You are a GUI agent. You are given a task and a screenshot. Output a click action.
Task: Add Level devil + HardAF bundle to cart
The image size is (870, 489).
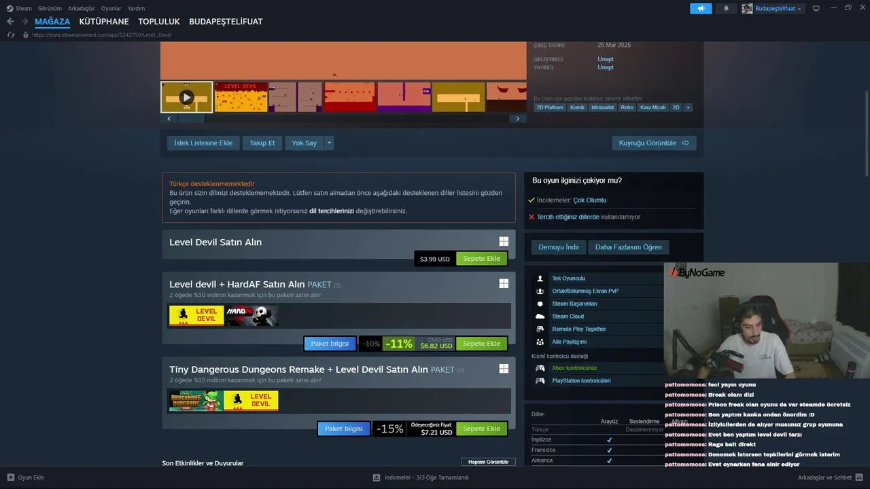coord(481,344)
